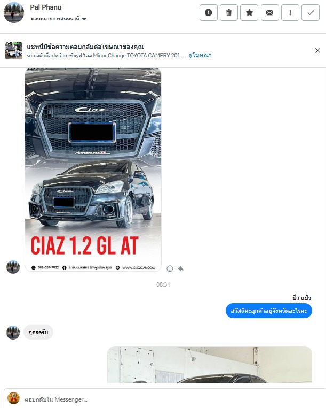This screenshot has width=326, height=408.
Task: Mark conversation as spam icon
Action: pos(209,12)
